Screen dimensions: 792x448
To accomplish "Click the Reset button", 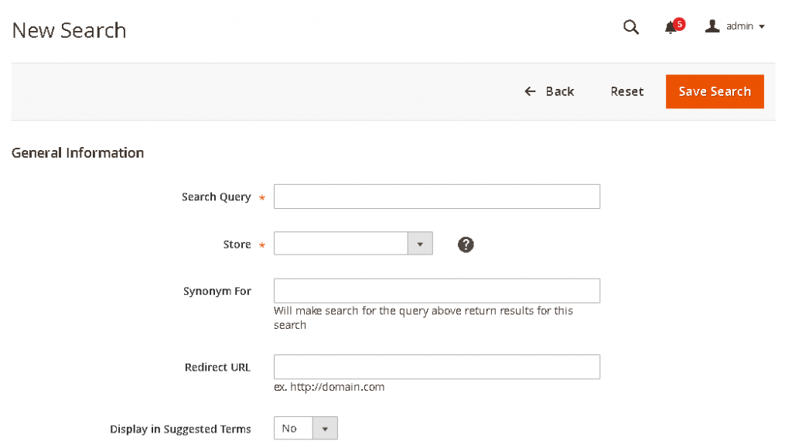I will click(x=626, y=91).
